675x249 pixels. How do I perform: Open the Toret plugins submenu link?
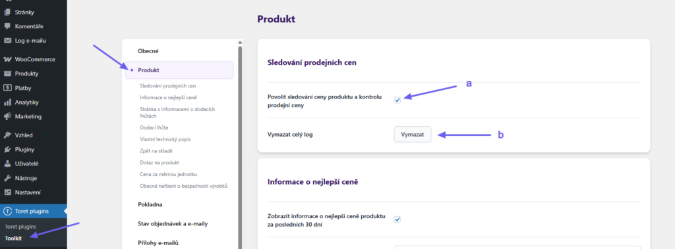coord(20,227)
